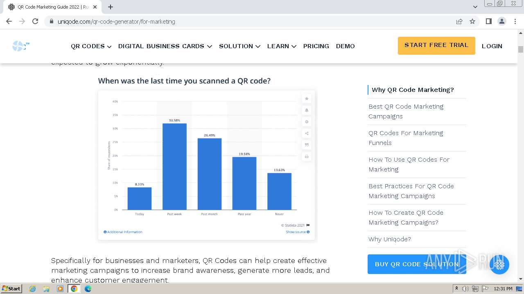Viewport: 524px width, 294px height.
Task: Open the DEMO page
Action: (x=346, y=46)
